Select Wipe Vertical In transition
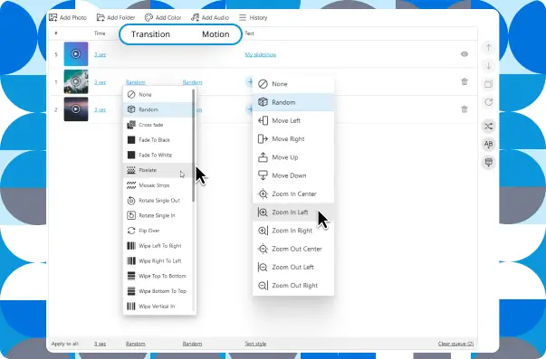This screenshot has height=359, width=546. (x=158, y=307)
